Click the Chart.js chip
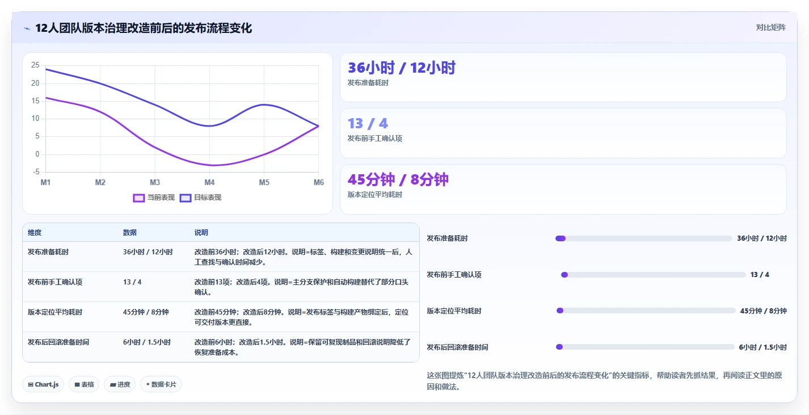This screenshot has width=809, height=415. (x=43, y=384)
